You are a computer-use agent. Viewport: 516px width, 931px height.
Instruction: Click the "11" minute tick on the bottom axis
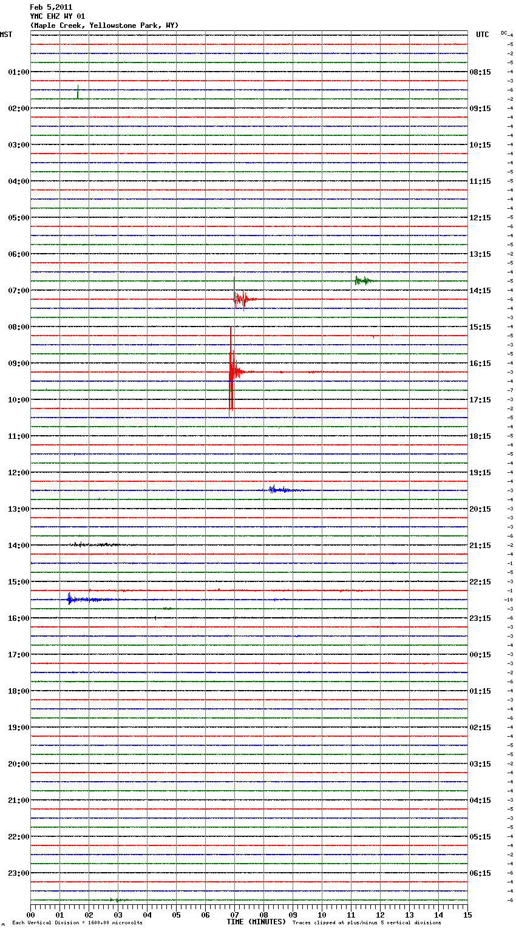[351, 915]
